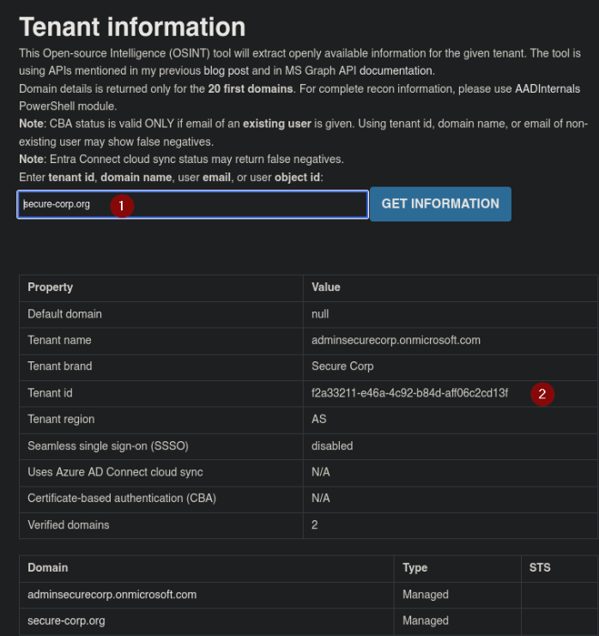This screenshot has width=599, height=636.
Task: Click the red number 1 annotation badge
Action: pos(122,205)
